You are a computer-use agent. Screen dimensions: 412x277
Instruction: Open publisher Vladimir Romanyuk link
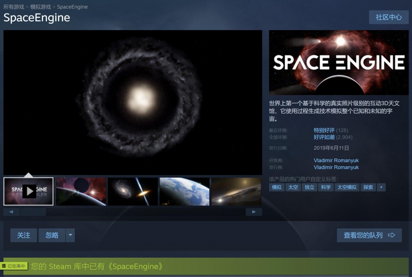[x=336, y=167]
